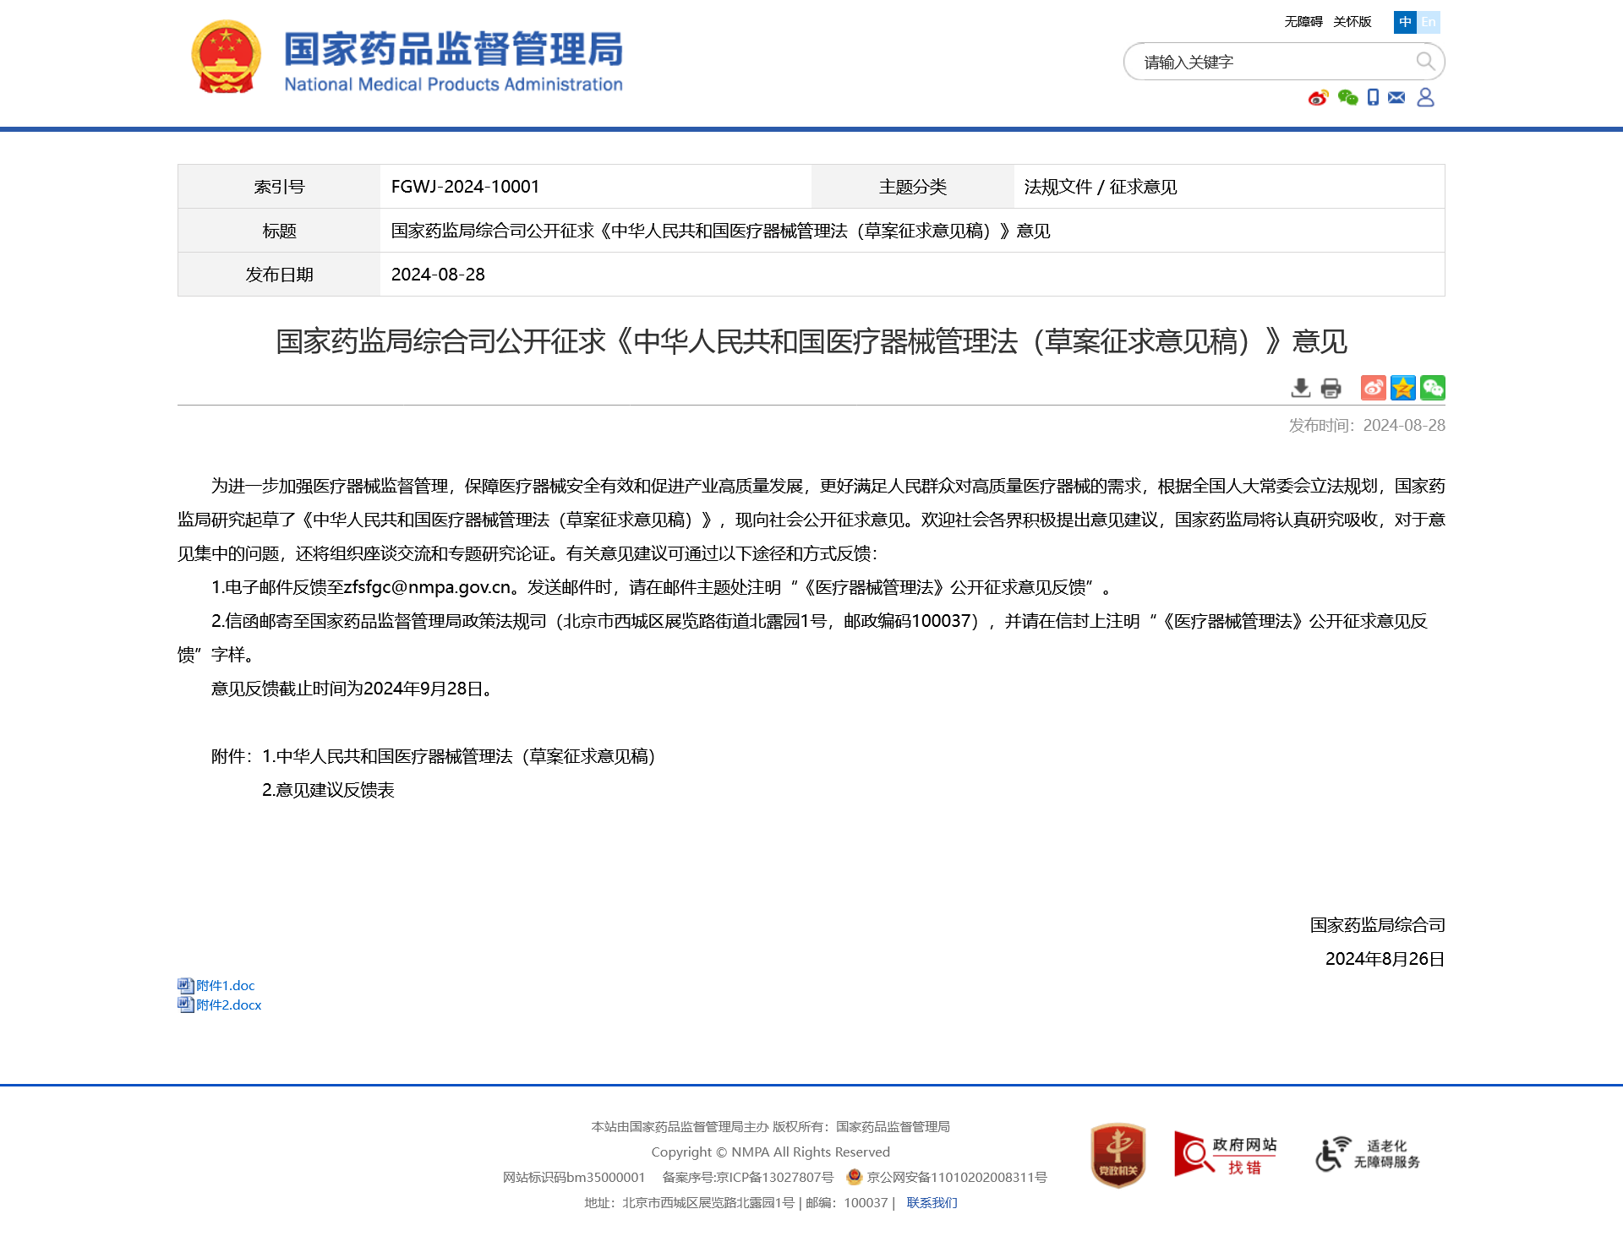Click the 联系我们 contact link
This screenshot has width=1623, height=1247.
[x=932, y=1202]
